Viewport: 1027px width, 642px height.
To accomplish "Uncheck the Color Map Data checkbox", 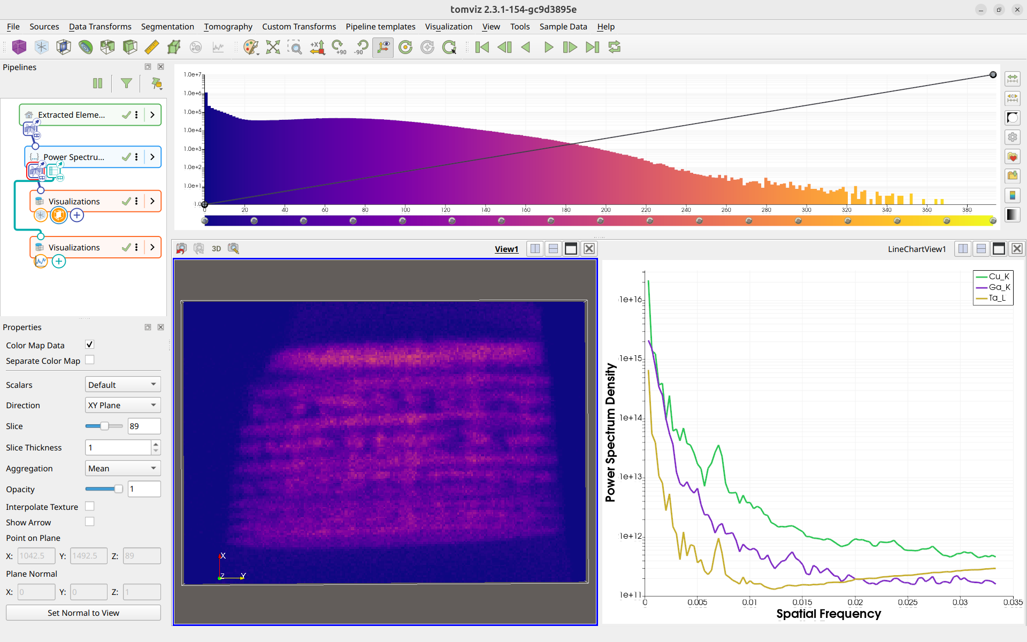I will (90, 345).
